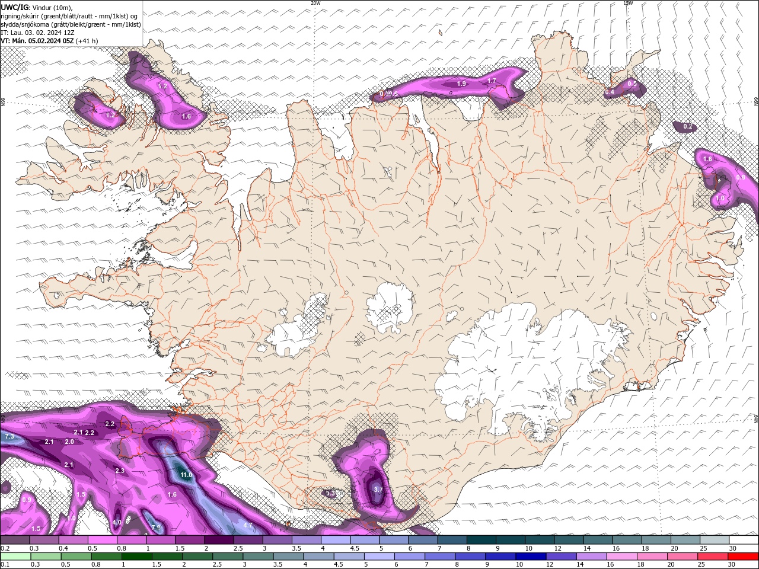Click the 'rigning/skúrir (grænt/blátt/rautt' header line
The image size is (759, 569).
point(69,15)
